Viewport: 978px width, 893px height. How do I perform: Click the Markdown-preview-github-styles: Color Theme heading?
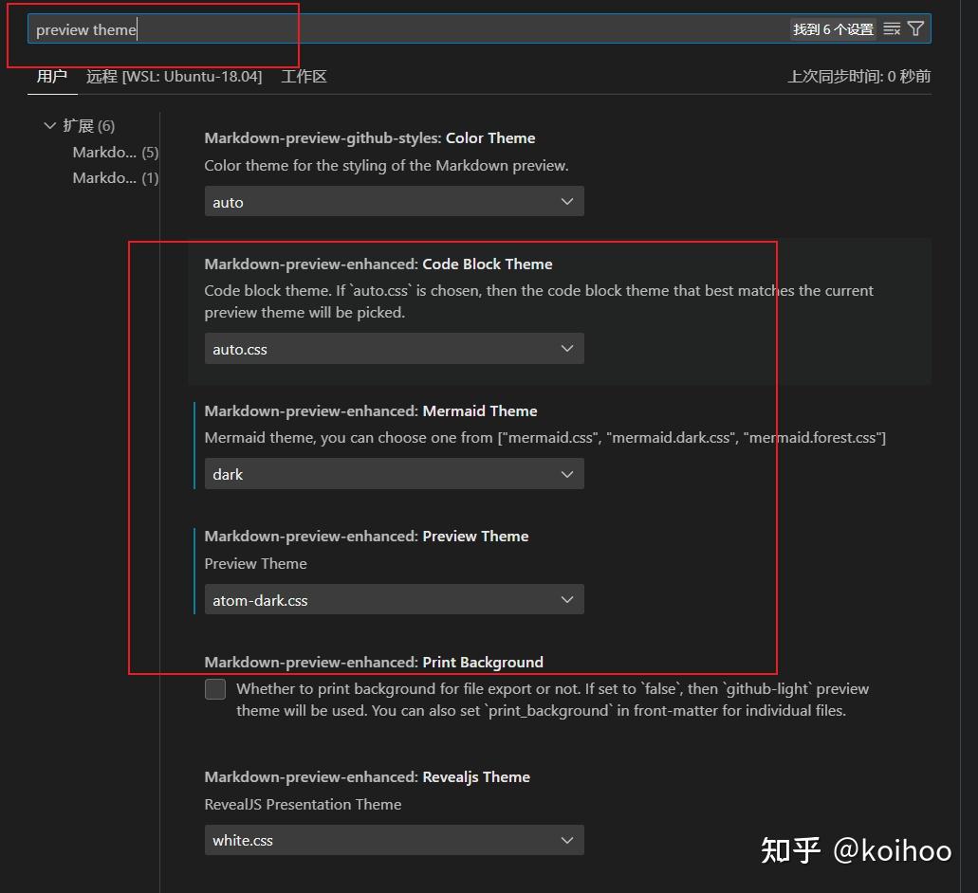(370, 138)
